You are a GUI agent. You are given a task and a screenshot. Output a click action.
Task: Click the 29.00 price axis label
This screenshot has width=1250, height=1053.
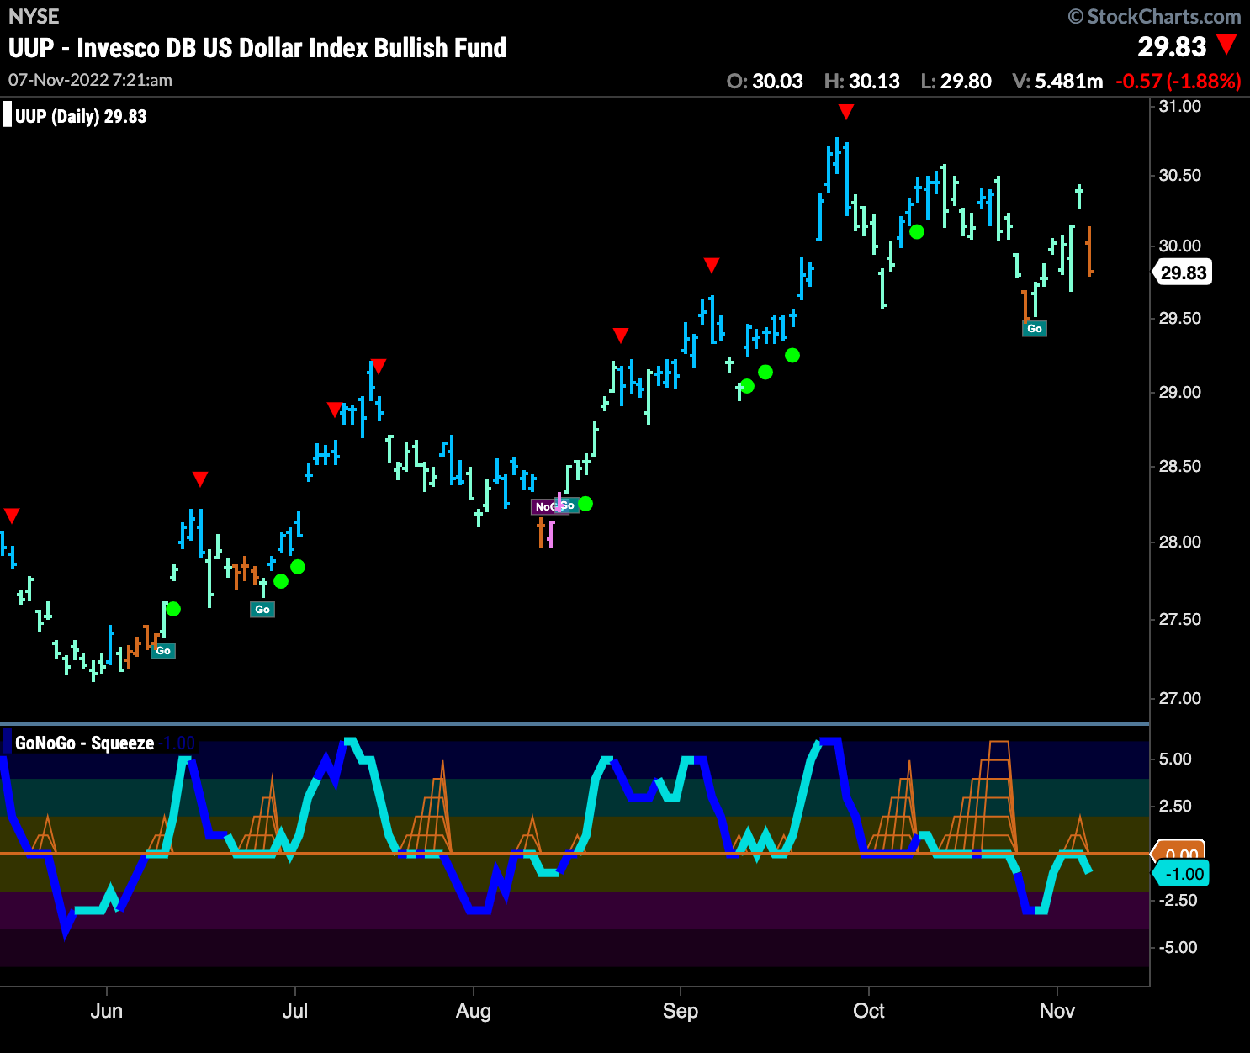1180,392
